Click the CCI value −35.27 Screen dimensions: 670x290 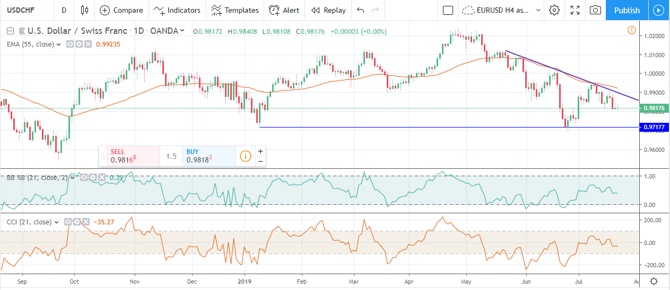[103, 222]
